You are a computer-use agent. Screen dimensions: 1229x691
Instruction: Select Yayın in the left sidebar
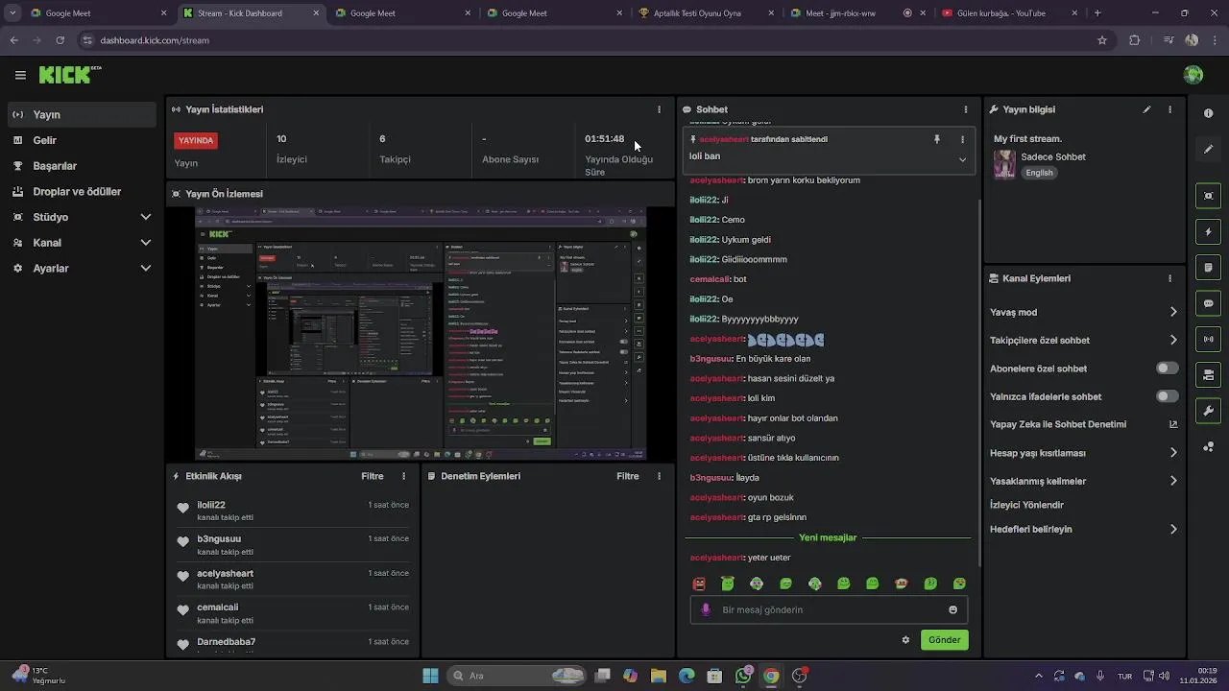[81, 114]
